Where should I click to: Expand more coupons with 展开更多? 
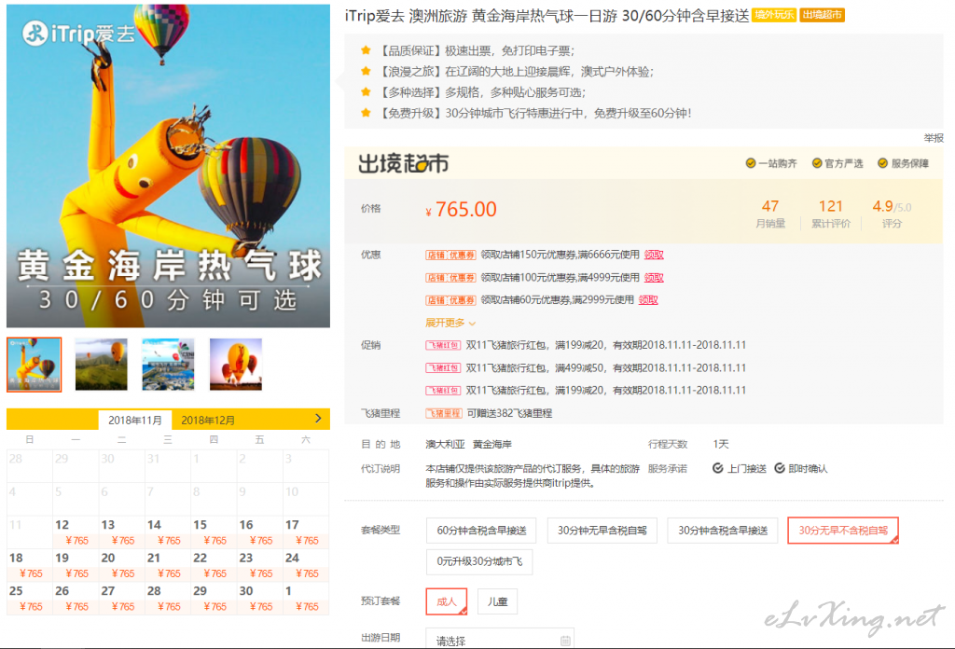(450, 323)
